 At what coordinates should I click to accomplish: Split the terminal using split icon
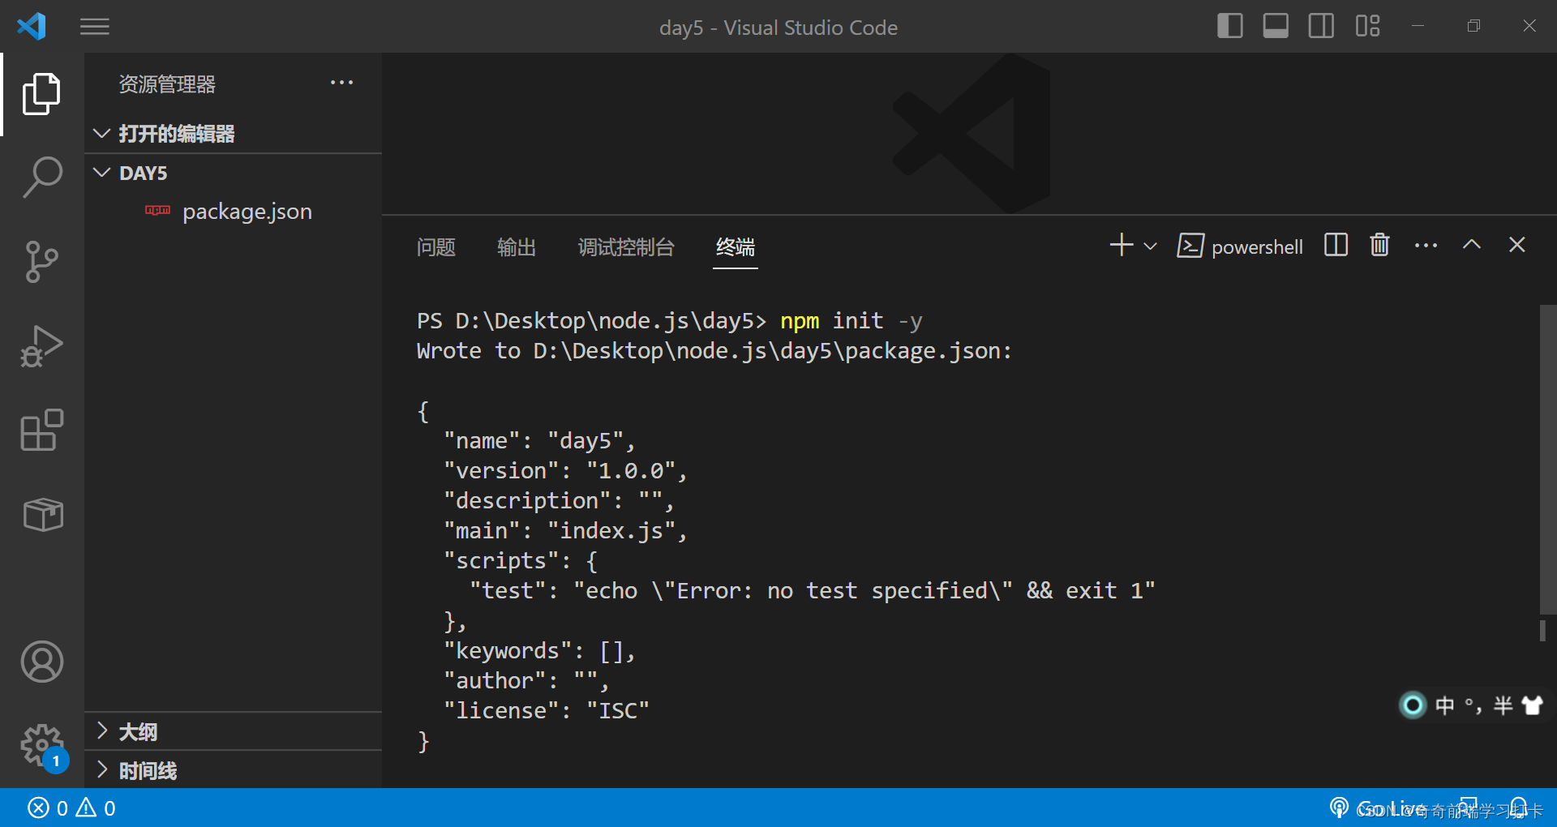(x=1335, y=245)
